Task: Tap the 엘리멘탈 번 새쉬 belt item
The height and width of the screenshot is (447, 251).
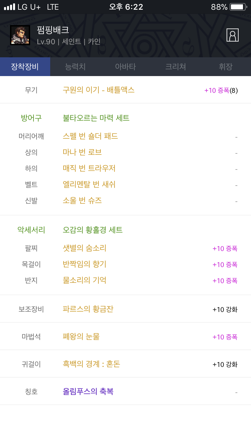Action: (89, 185)
